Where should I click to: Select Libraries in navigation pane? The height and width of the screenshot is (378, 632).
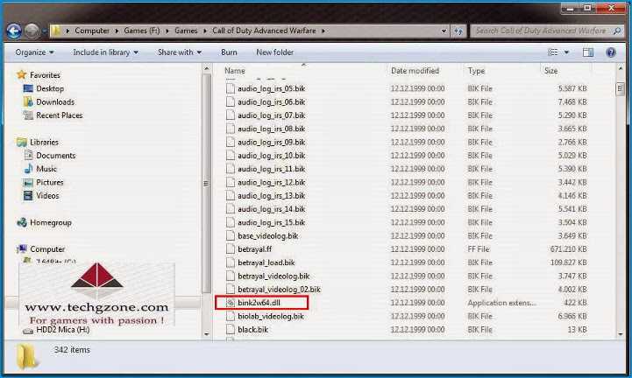pyautogui.click(x=44, y=142)
